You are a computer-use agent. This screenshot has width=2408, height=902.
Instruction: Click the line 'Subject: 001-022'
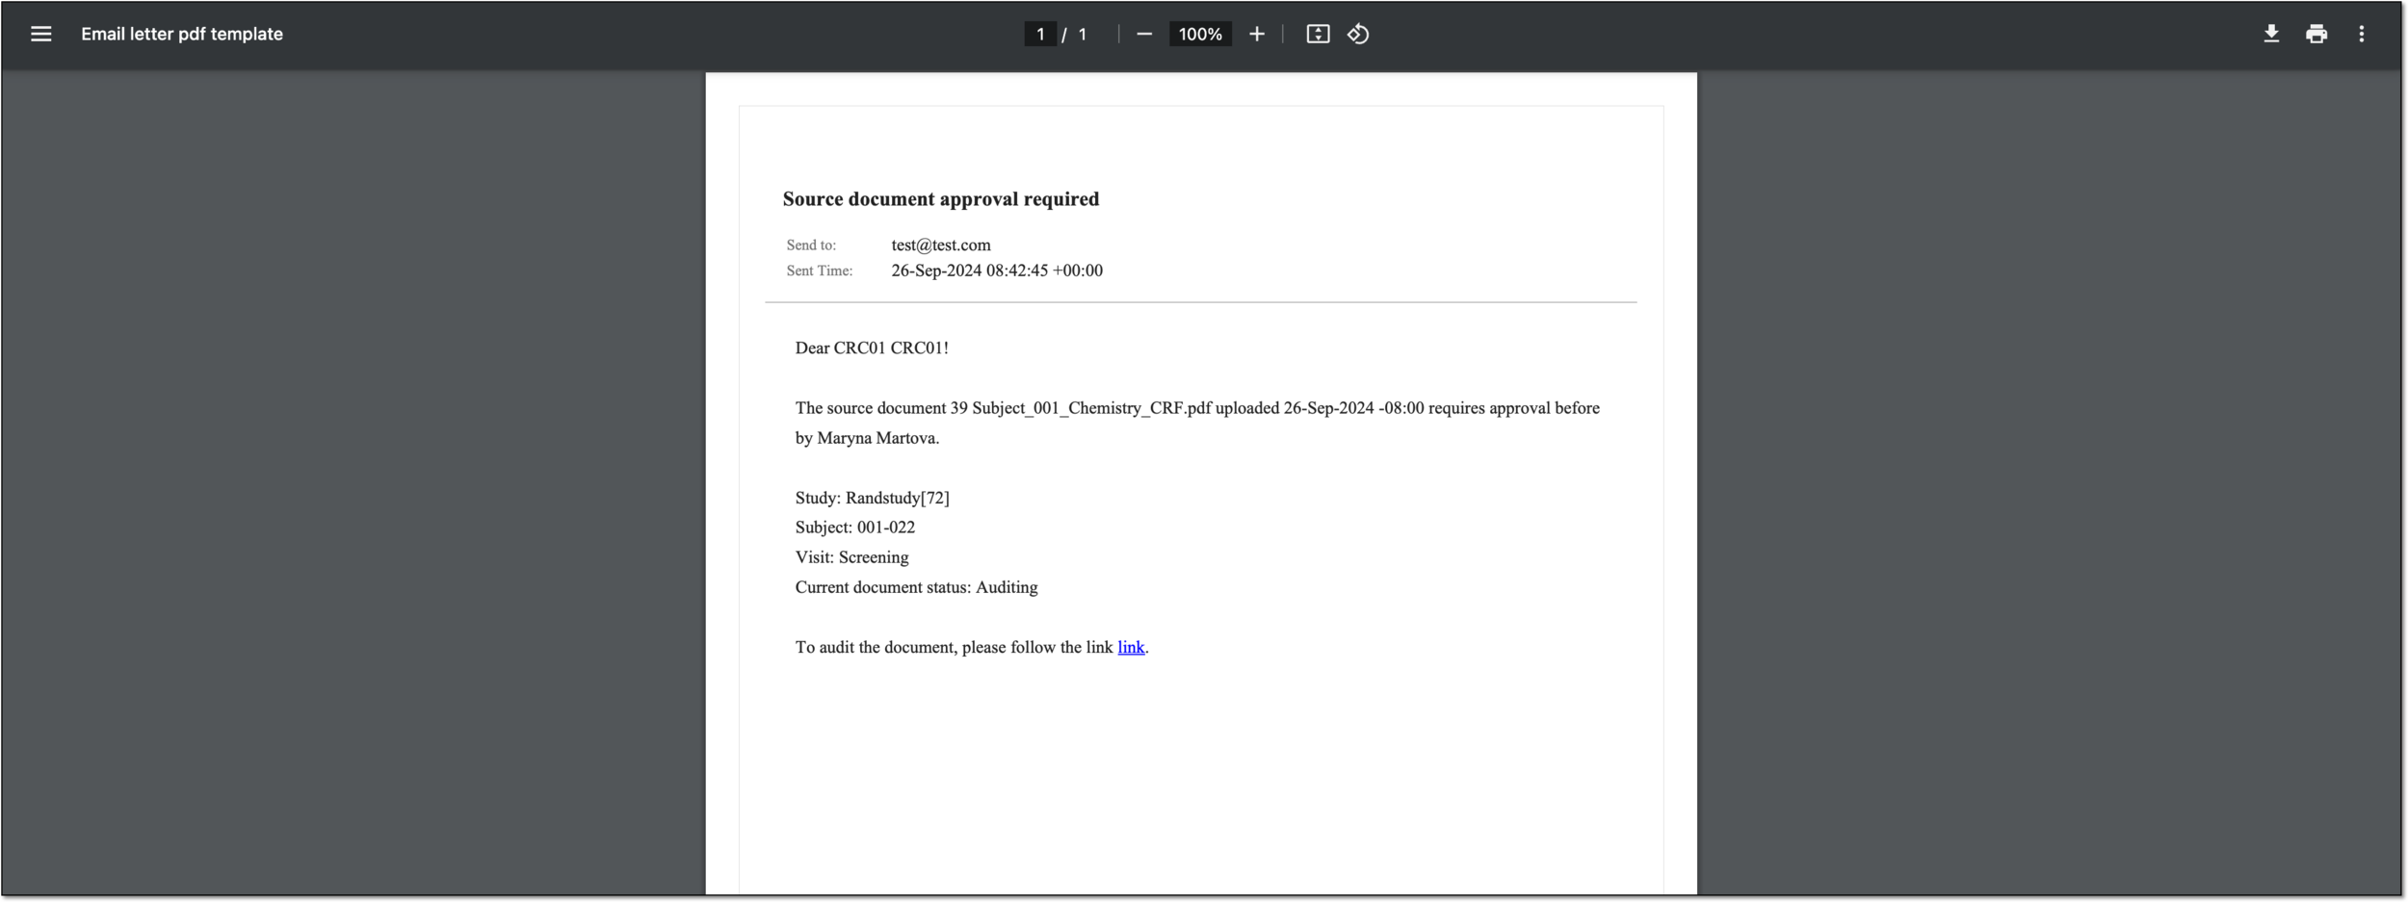point(855,528)
